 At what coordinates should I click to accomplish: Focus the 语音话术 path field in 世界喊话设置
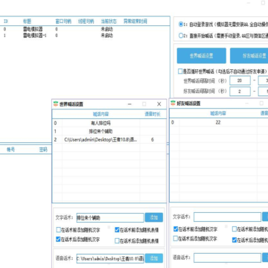[110, 258]
